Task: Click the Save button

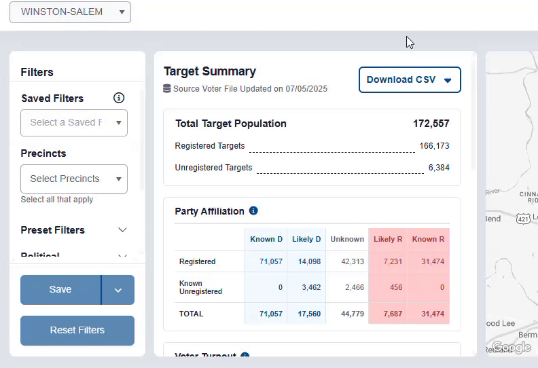Action: [60, 289]
